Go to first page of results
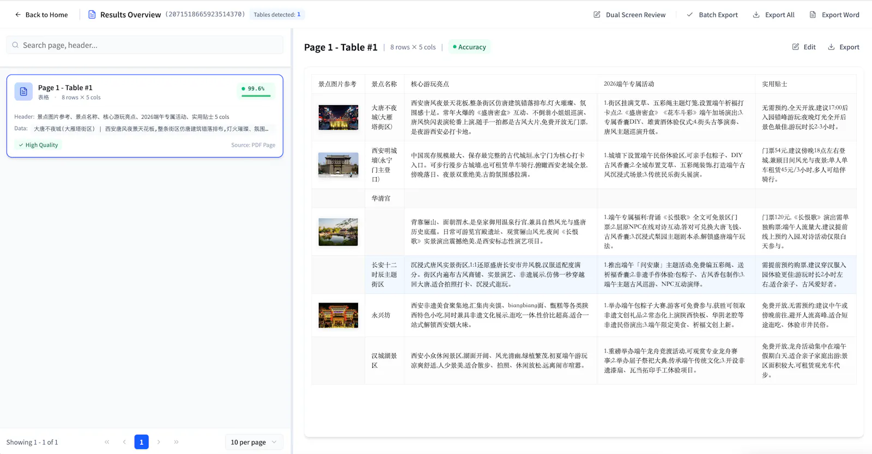 coord(107,442)
